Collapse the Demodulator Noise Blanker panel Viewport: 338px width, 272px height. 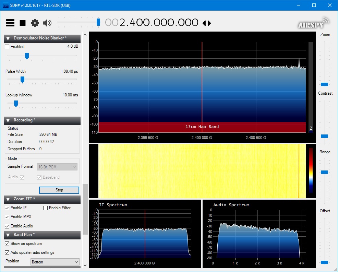pos(8,38)
